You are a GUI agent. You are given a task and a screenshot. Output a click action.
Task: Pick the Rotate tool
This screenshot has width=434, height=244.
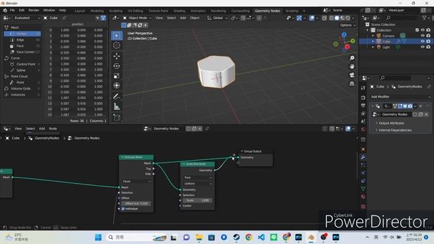click(117, 66)
